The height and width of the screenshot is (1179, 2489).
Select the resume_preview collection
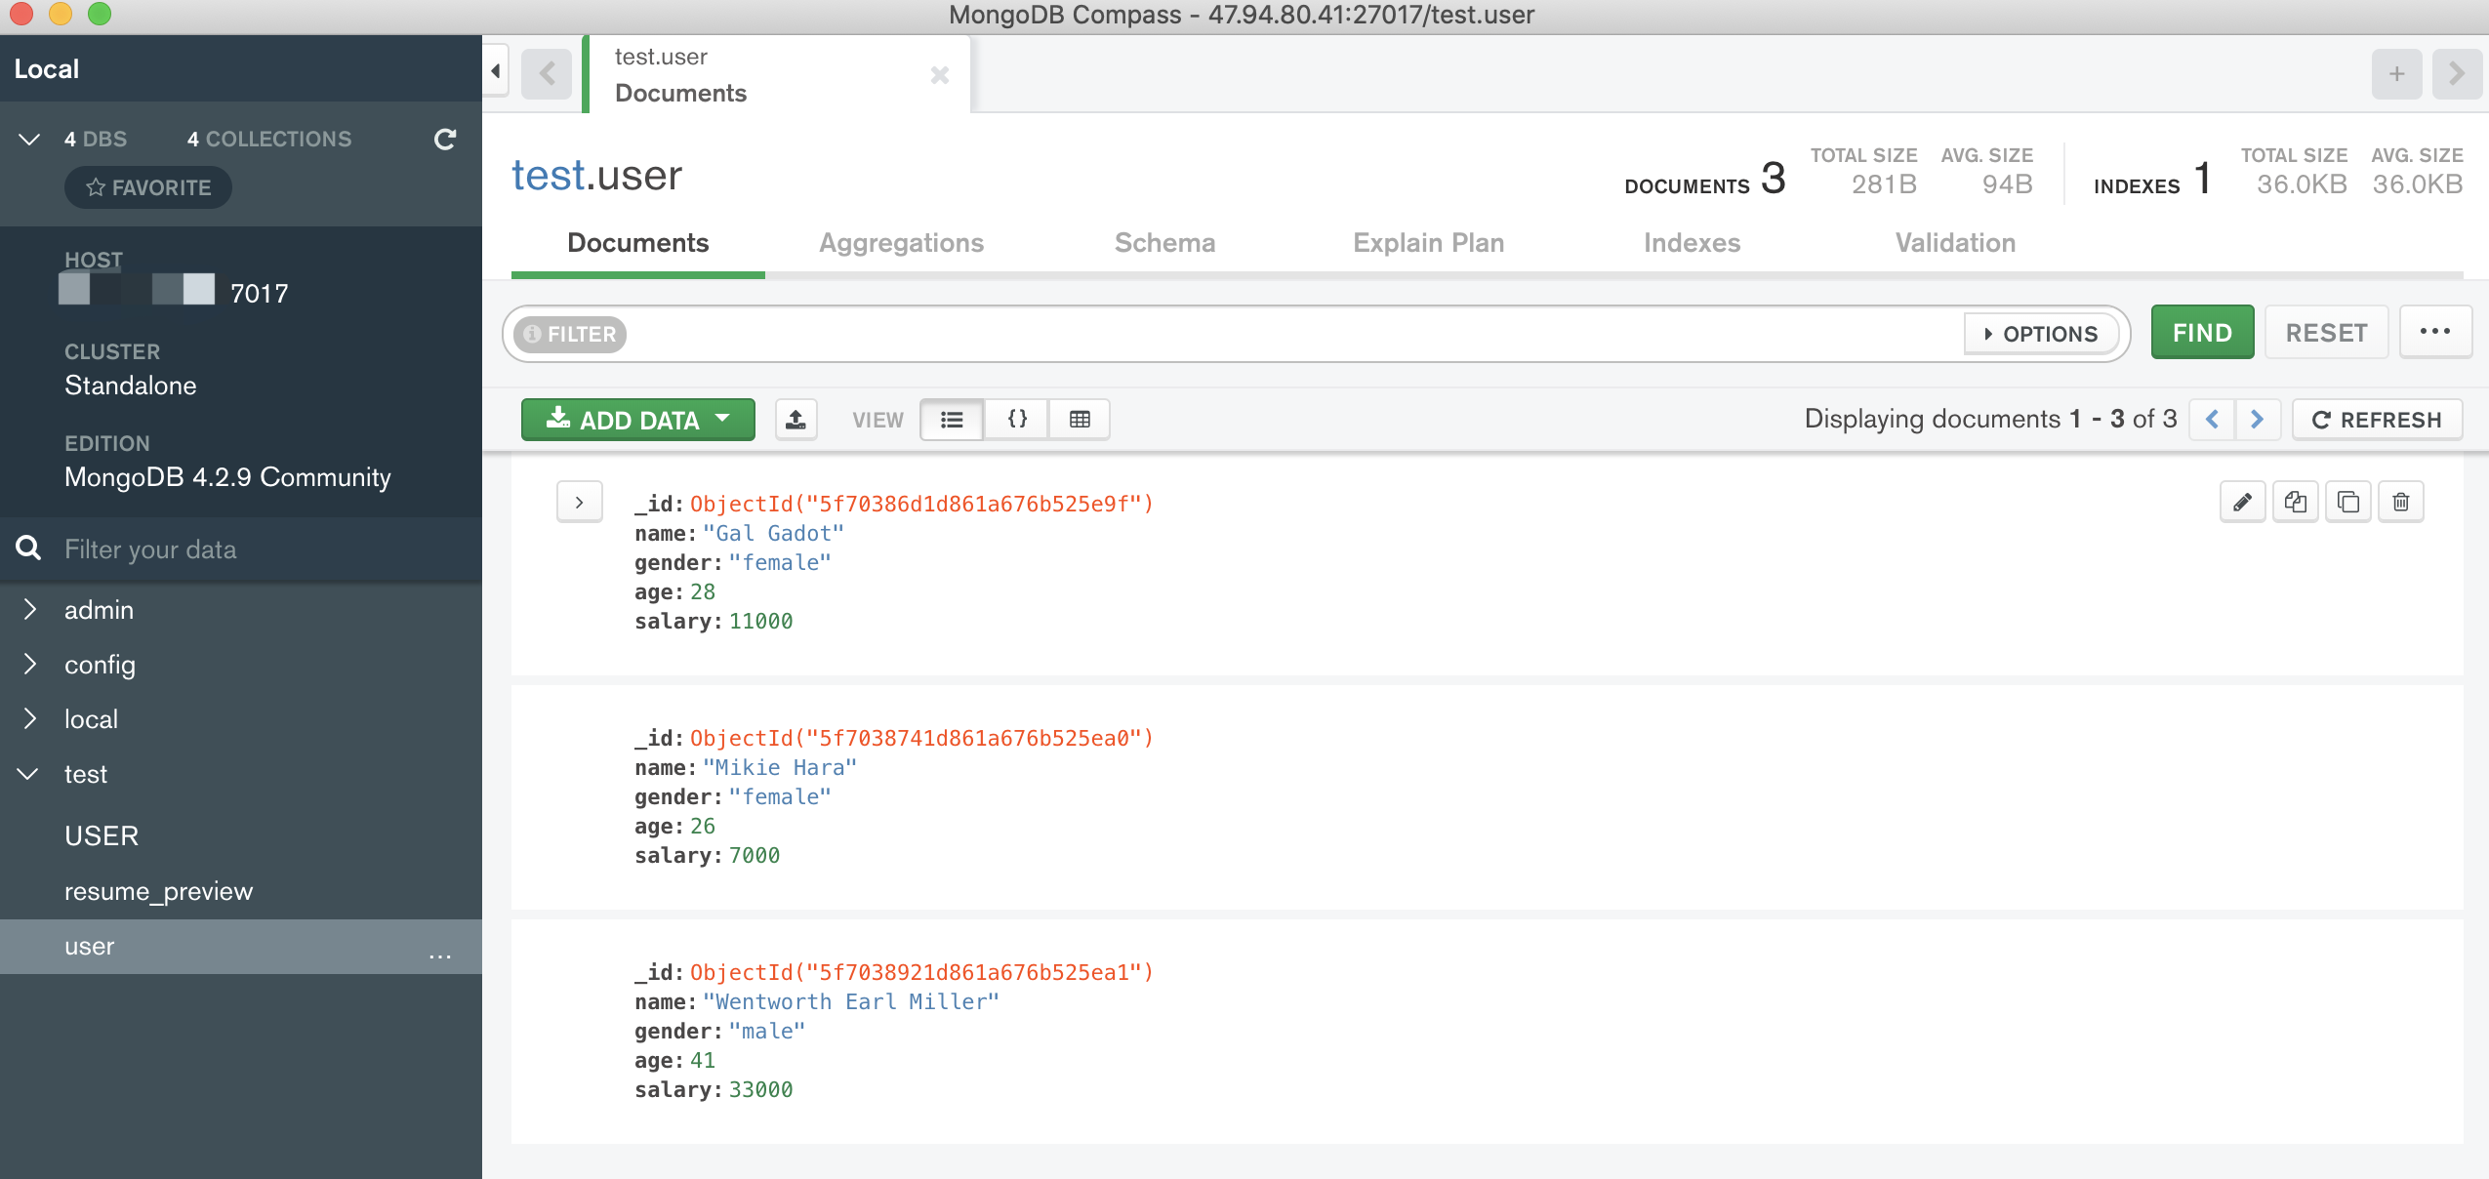[x=158, y=892]
